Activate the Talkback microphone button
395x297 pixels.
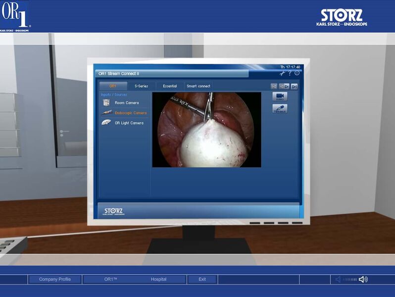[280, 108]
